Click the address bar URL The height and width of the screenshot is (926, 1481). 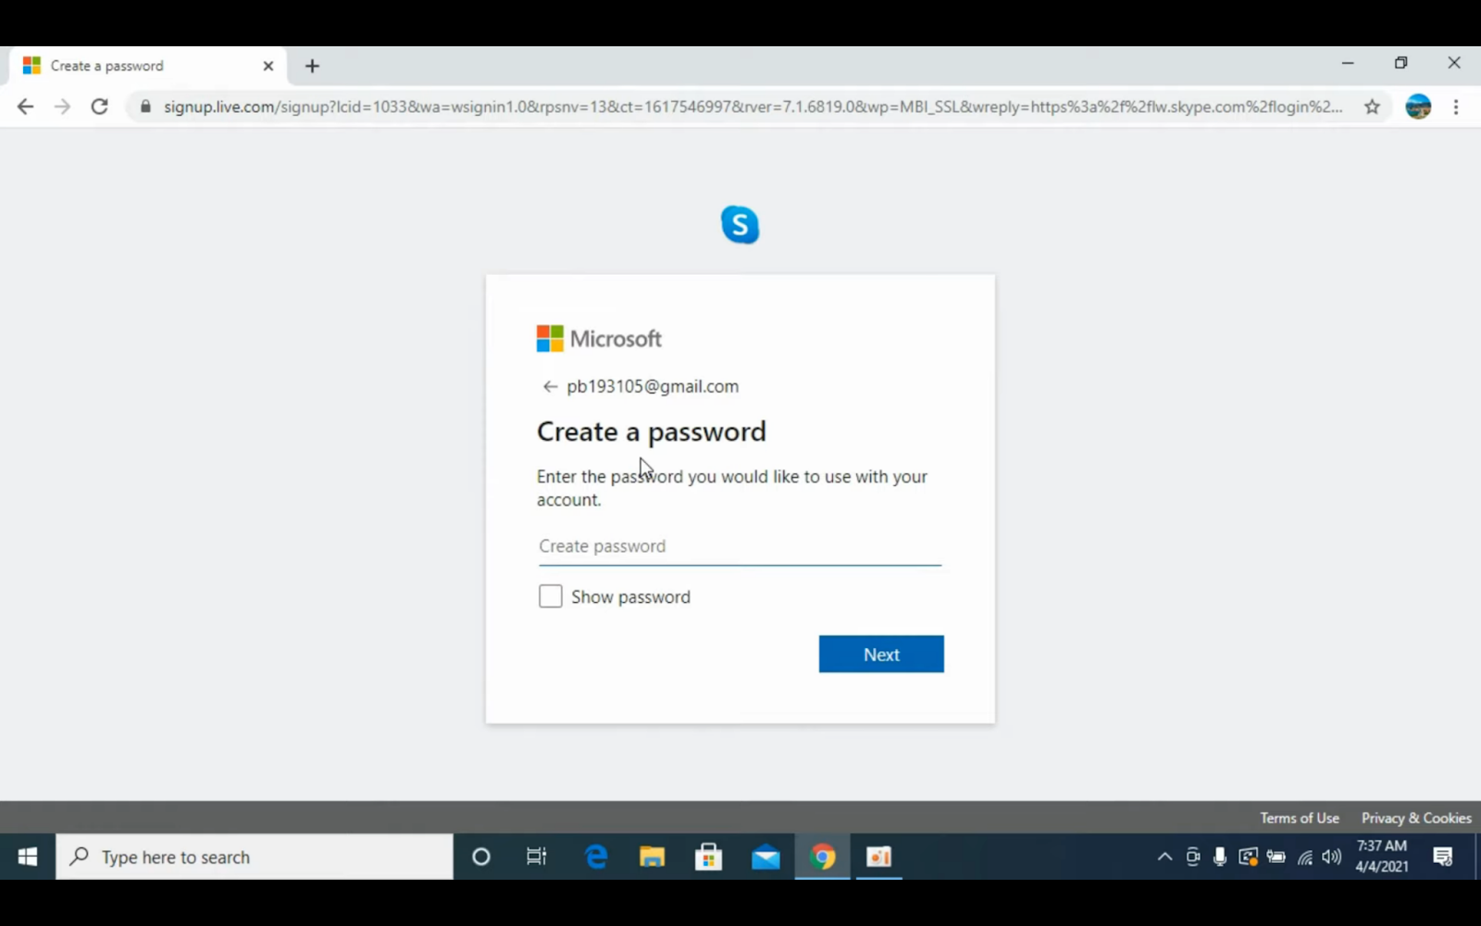(x=753, y=106)
